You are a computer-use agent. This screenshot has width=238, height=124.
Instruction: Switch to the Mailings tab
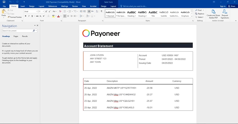(65, 6)
